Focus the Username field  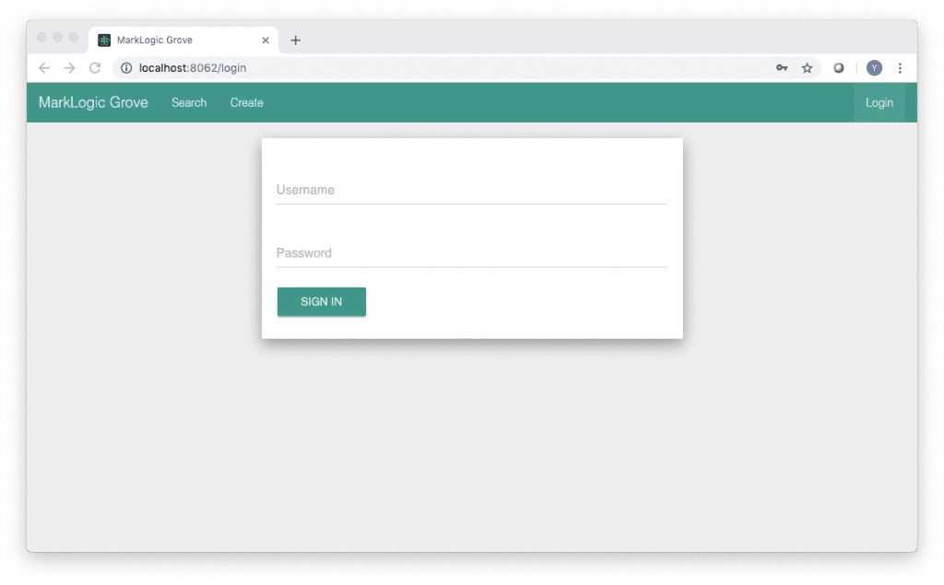[x=472, y=190]
